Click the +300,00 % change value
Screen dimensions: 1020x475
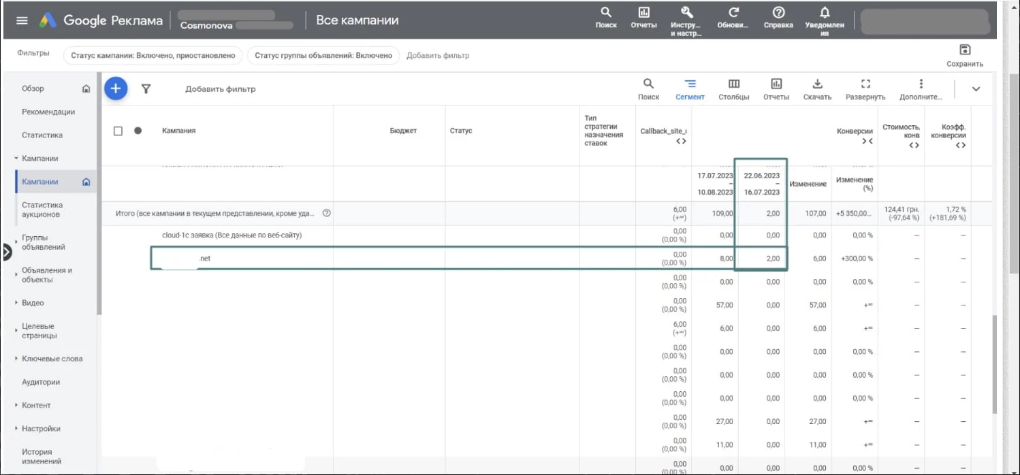coord(857,259)
